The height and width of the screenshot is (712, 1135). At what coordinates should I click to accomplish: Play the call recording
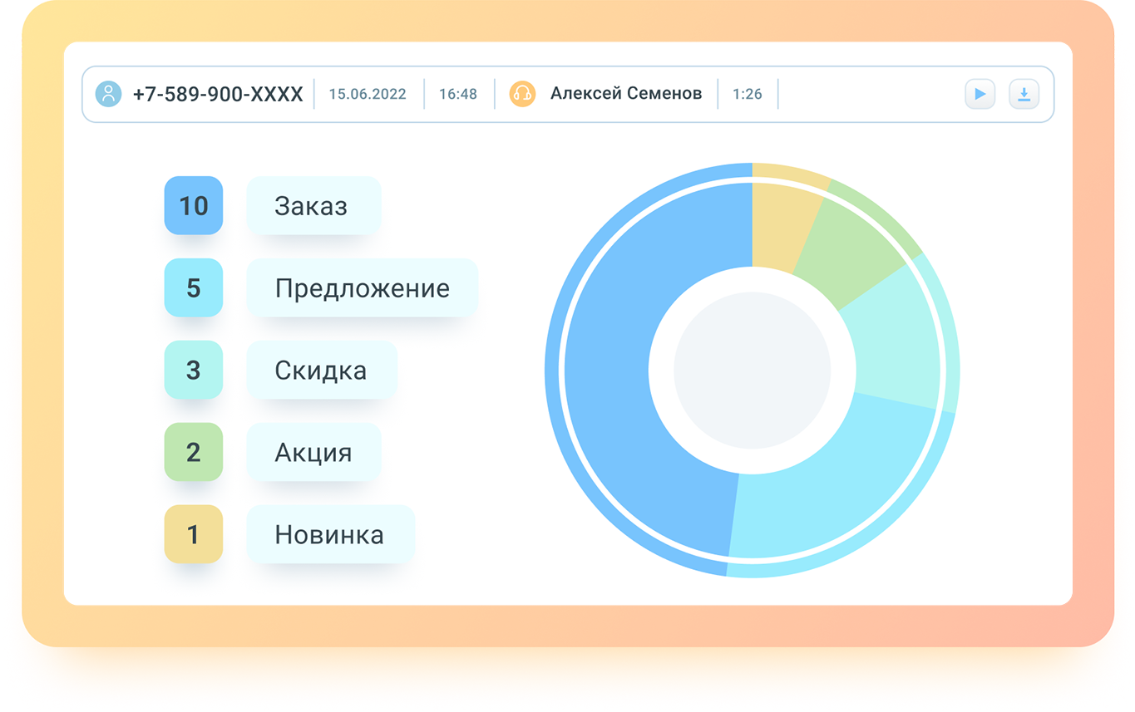[980, 94]
